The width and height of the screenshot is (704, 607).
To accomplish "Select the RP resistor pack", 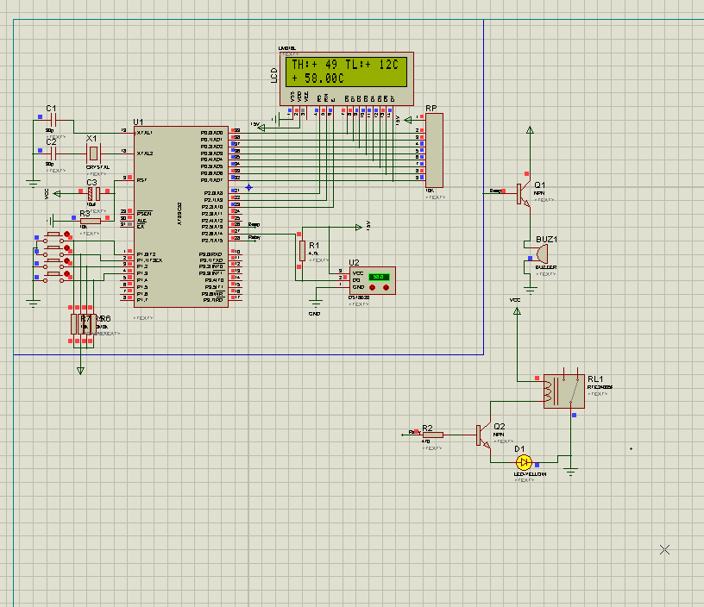I will (x=434, y=150).
